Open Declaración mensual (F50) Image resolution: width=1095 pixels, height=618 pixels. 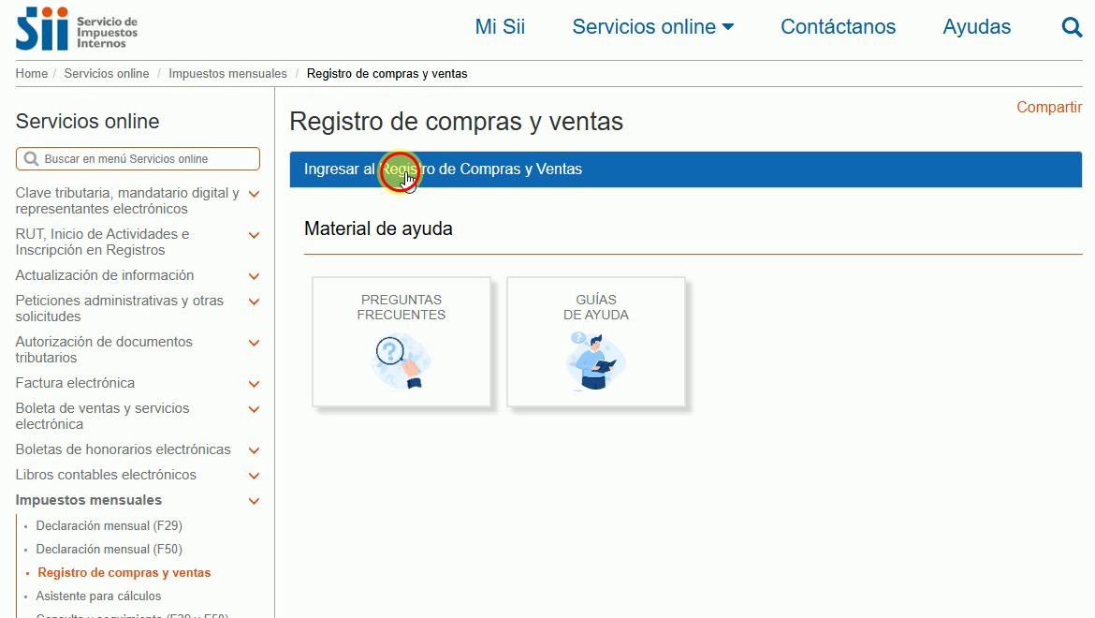click(x=109, y=549)
